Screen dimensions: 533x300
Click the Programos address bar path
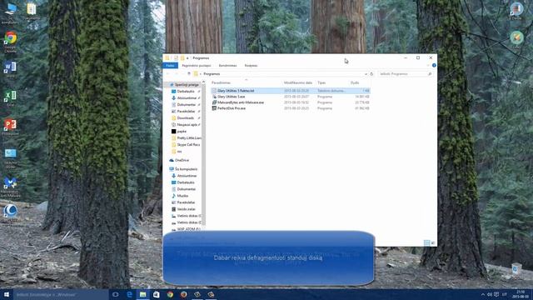(x=212, y=74)
